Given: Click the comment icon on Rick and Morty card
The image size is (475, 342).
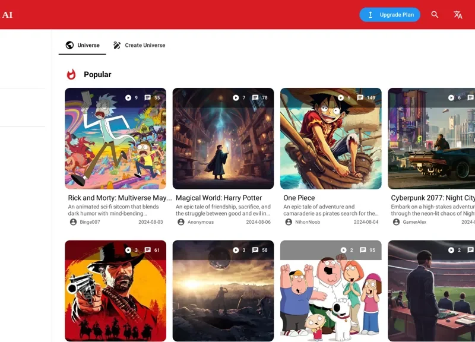Looking at the screenshot, I should point(147,97).
